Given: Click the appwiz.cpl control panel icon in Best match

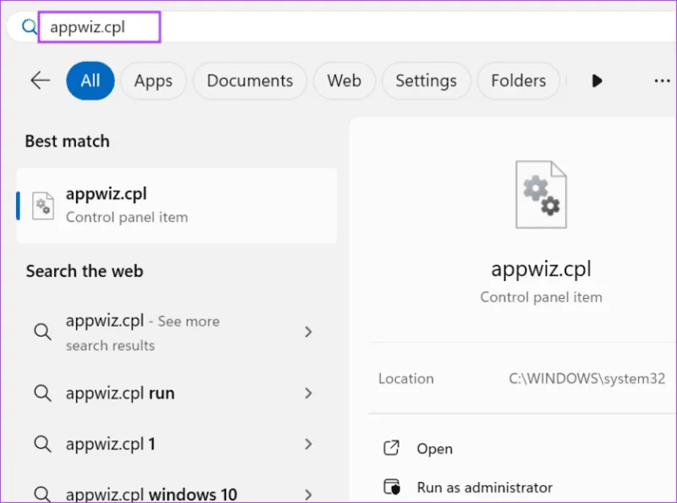Looking at the screenshot, I should pos(43,206).
